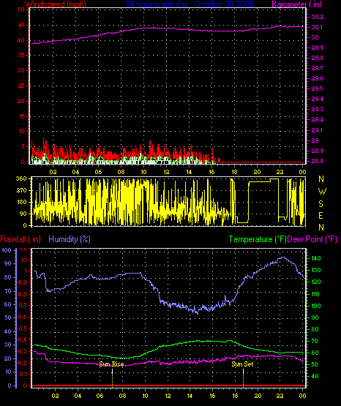Viewport: 341px width, 406px height.
Task: Click the "120" temperature axis value
Action: click(x=316, y=282)
